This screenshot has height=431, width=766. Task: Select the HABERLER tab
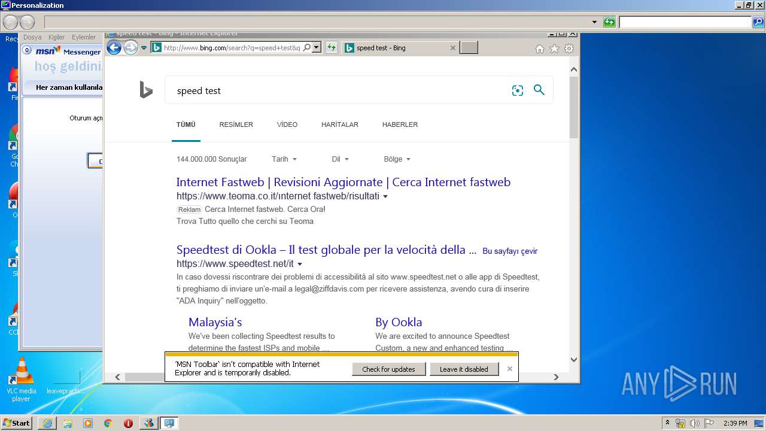pyautogui.click(x=400, y=125)
